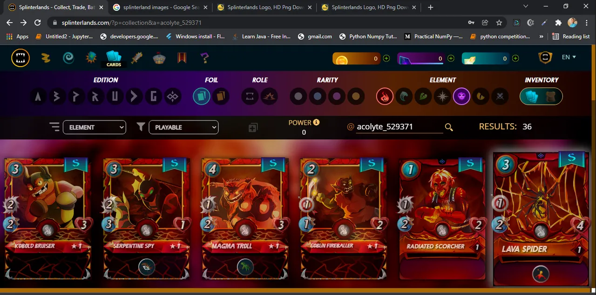Open the gold coil icon in top navigation
The height and width of the screenshot is (295, 596).
pyautogui.click(x=45, y=58)
